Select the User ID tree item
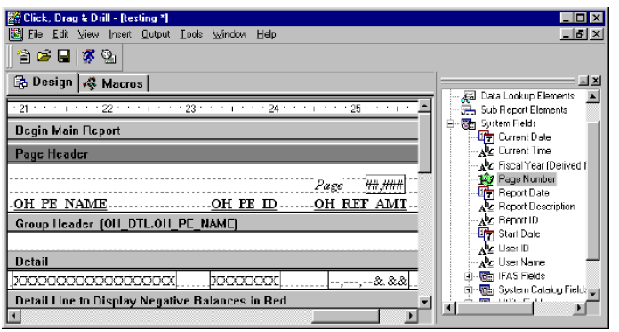Screen dimensions: 619x332 [x=513, y=249]
